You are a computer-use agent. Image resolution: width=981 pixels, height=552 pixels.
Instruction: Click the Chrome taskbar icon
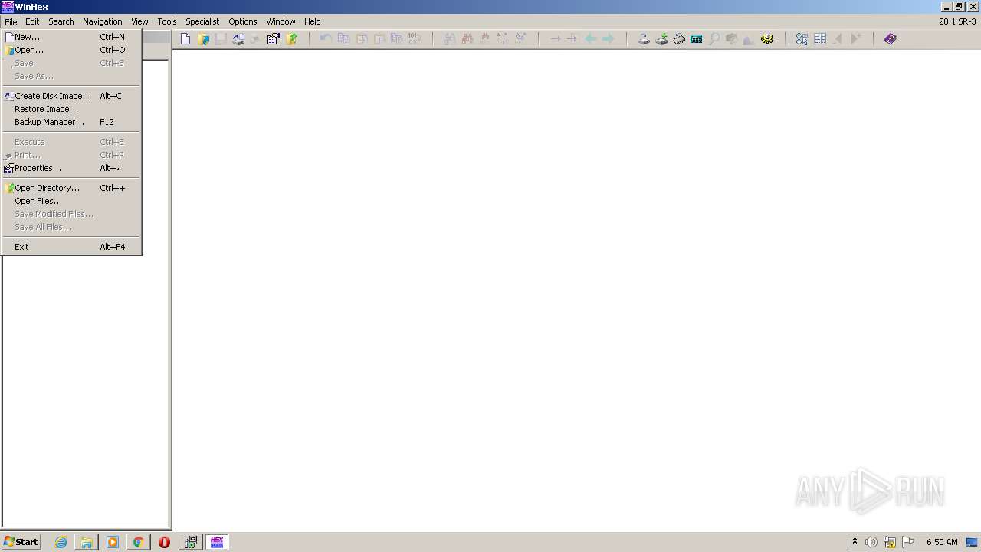click(x=138, y=542)
